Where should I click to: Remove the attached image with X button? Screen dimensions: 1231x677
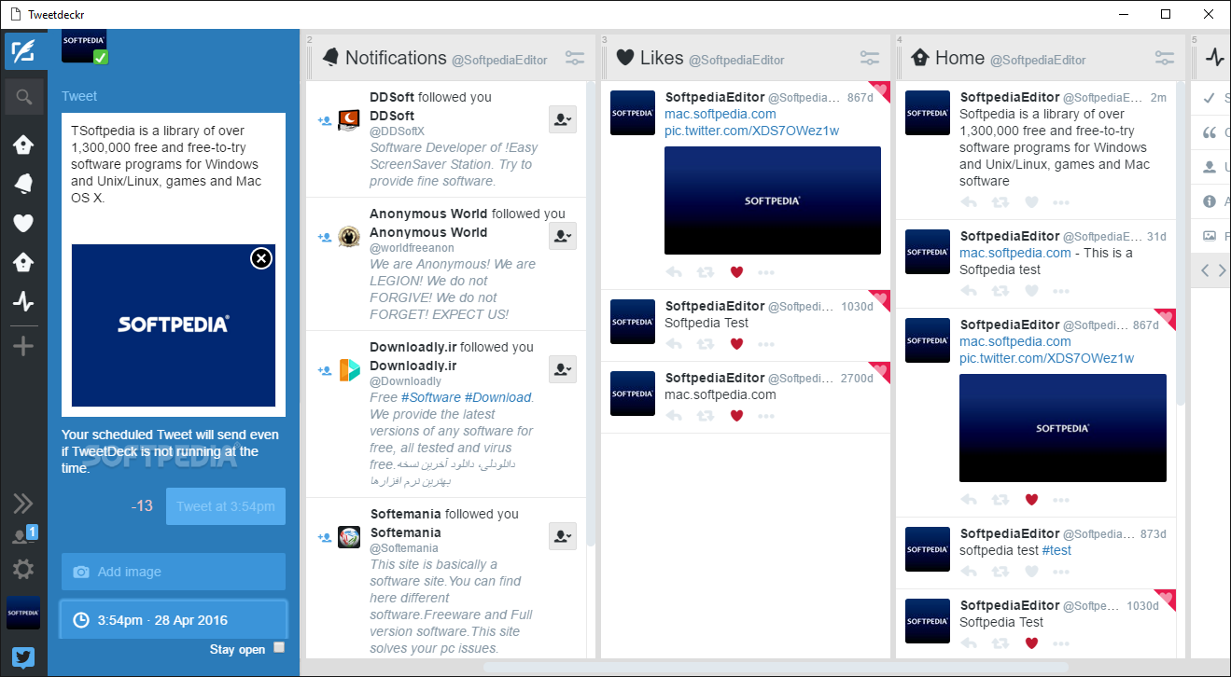click(x=262, y=258)
